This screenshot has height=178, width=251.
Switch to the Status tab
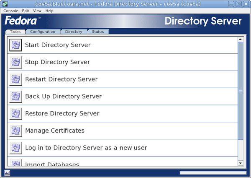click(98, 31)
